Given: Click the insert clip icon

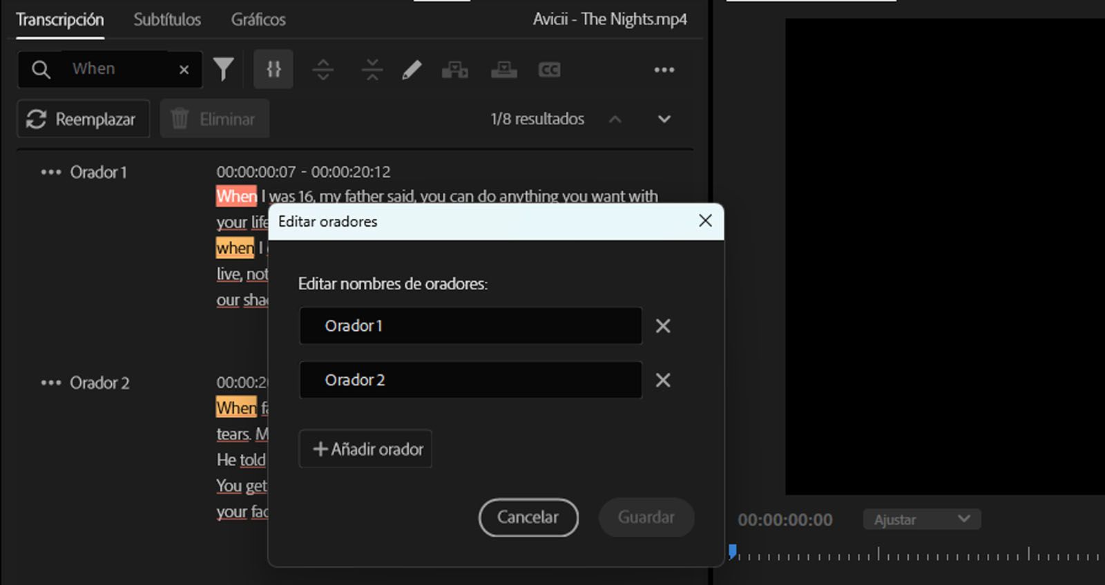Looking at the screenshot, I should (x=454, y=70).
